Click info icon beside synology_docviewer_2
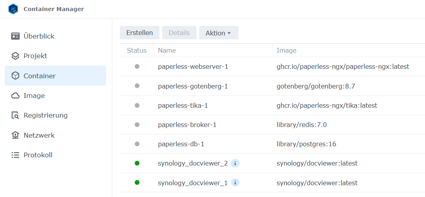This screenshot has width=425, height=197. tap(235, 163)
